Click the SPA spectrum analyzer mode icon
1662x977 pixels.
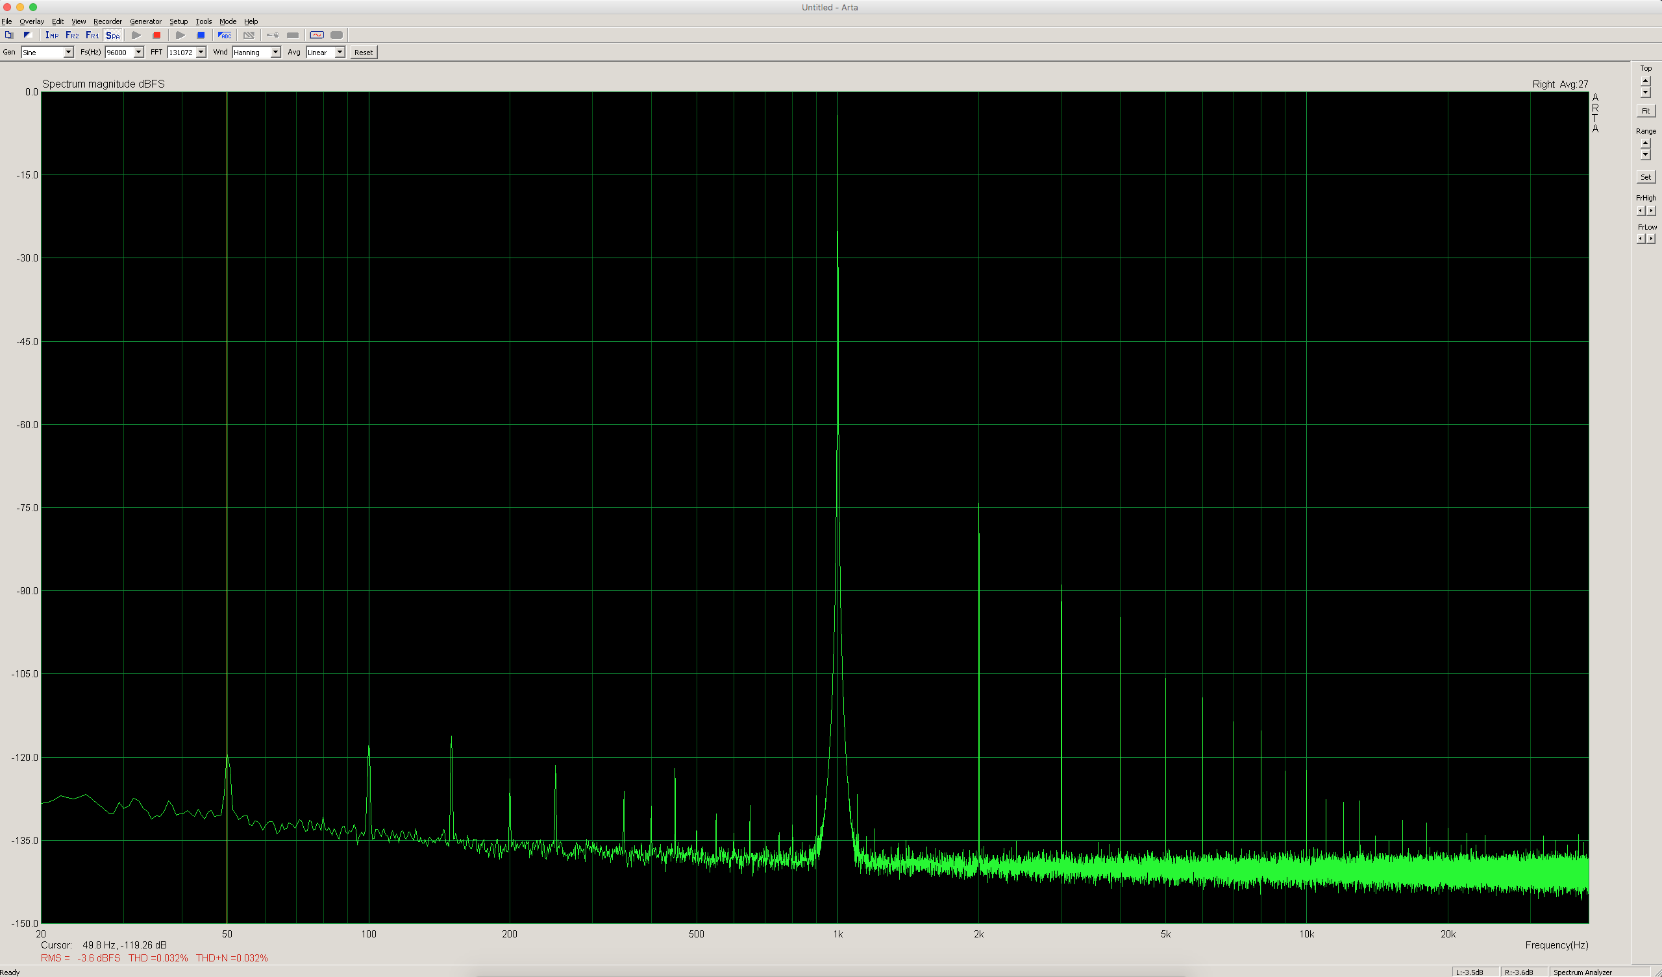[x=113, y=36]
